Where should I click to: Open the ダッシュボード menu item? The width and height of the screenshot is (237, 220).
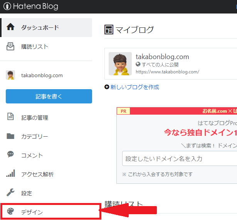(46, 27)
